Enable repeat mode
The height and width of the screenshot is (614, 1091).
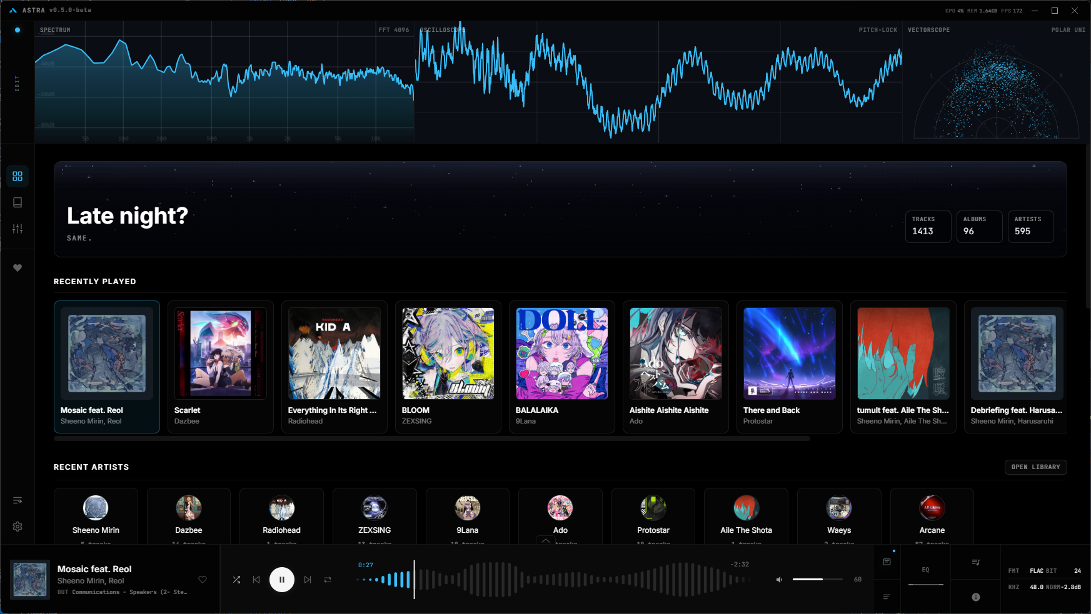pyautogui.click(x=327, y=580)
